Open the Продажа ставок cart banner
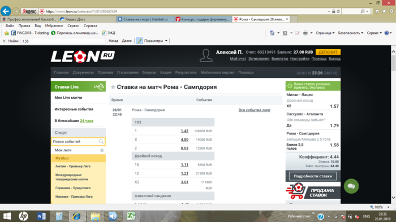This screenshot has height=222, width=396. pos(313,191)
